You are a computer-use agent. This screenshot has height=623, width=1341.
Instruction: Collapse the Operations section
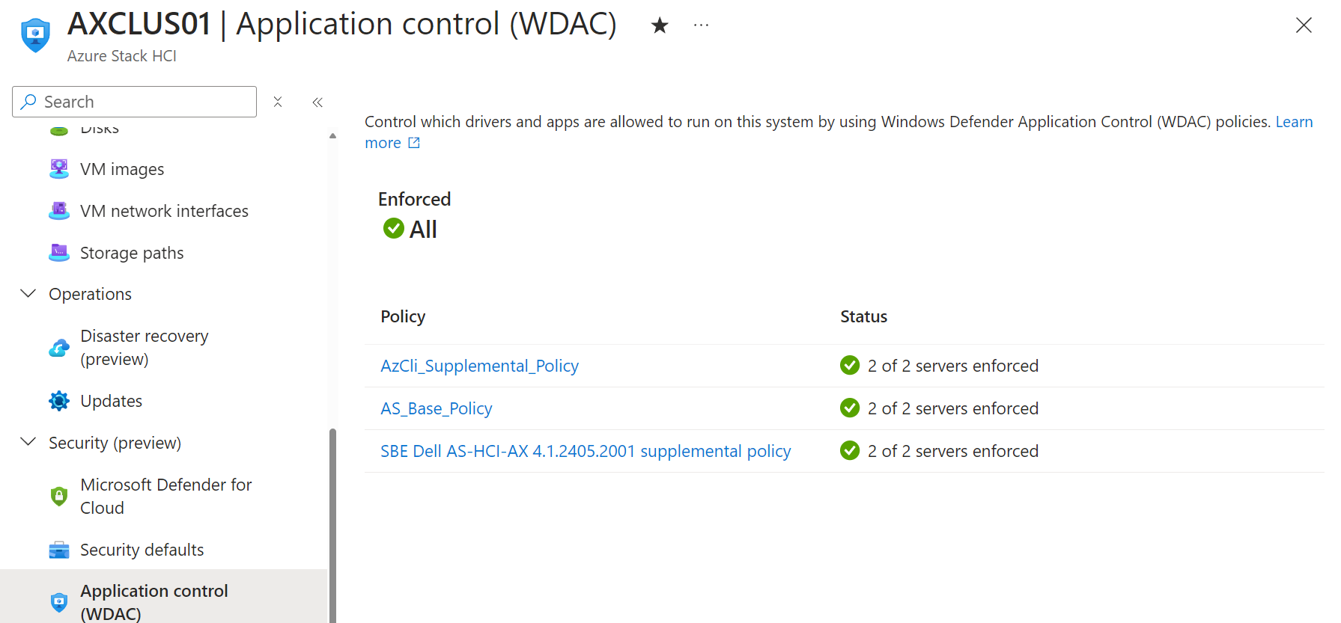(28, 293)
